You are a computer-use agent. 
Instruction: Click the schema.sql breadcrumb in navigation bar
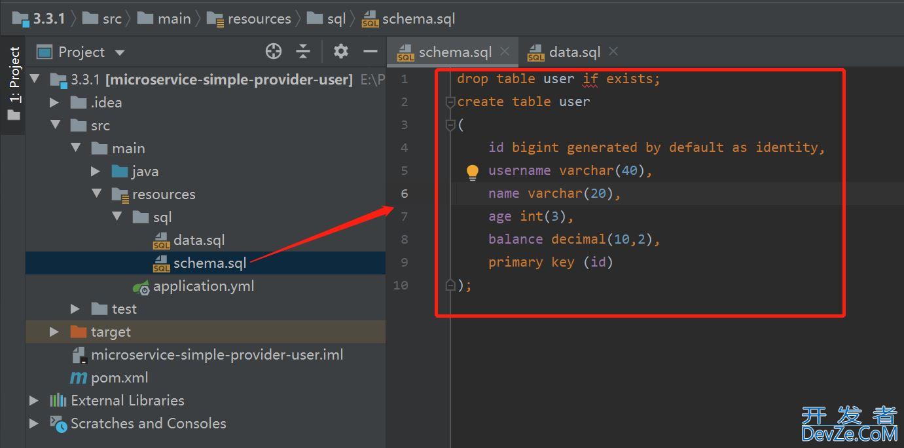tap(408, 19)
